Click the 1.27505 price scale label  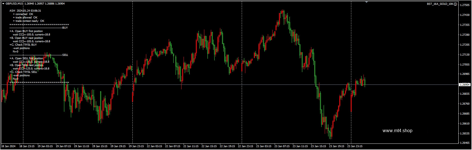pos(465,5)
